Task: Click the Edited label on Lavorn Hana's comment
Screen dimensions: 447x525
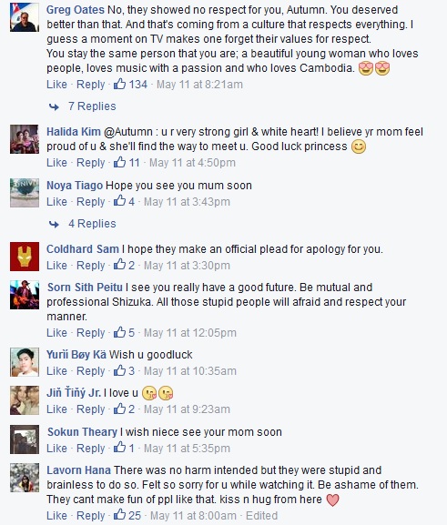Action: (261, 516)
